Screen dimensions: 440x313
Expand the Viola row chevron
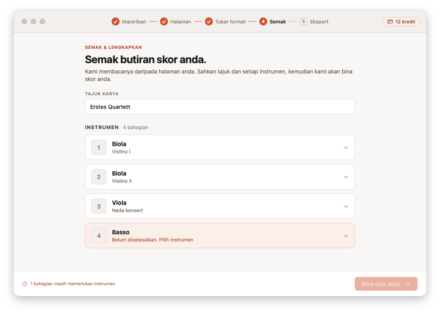(x=346, y=207)
